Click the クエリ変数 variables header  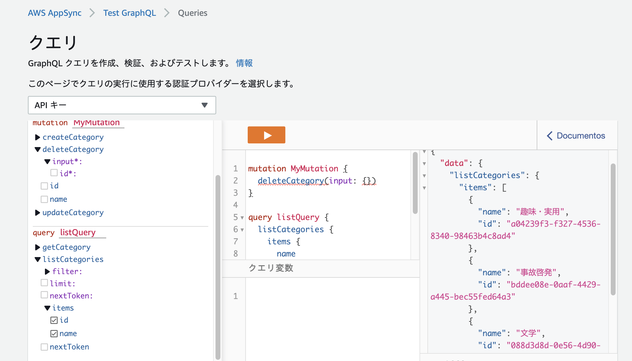tap(271, 268)
